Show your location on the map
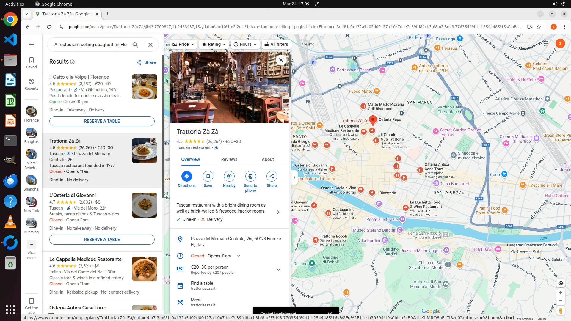Screen dimensions: 571x321 (561, 283)
